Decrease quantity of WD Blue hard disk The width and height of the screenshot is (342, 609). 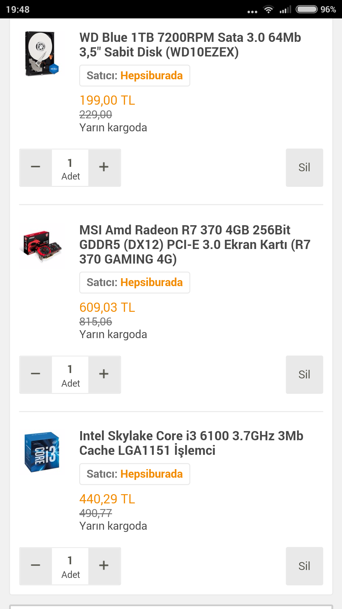point(36,167)
